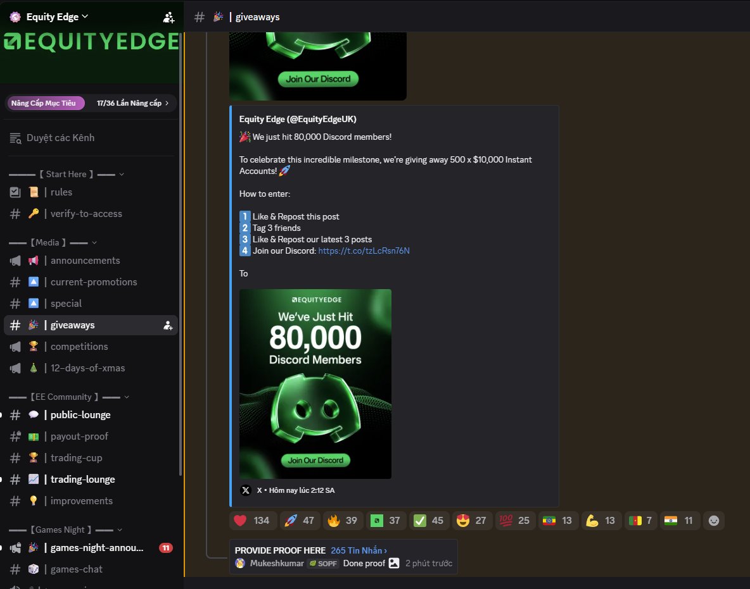Click the hash icon in channel header

click(200, 17)
